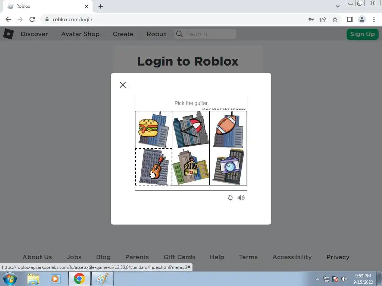Select the umbrella image tile

point(191,130)
